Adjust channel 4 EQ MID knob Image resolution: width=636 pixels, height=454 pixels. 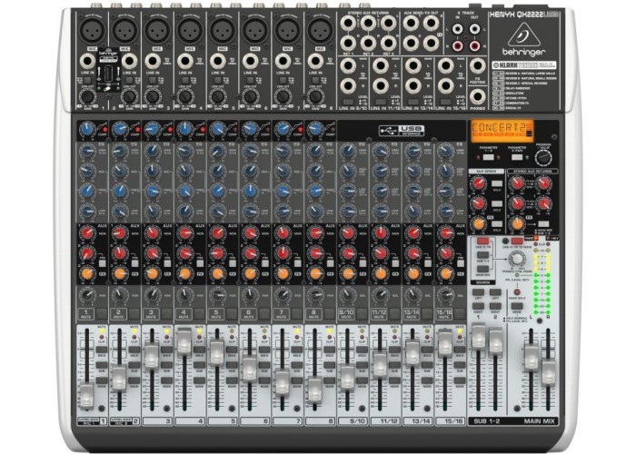185,171
